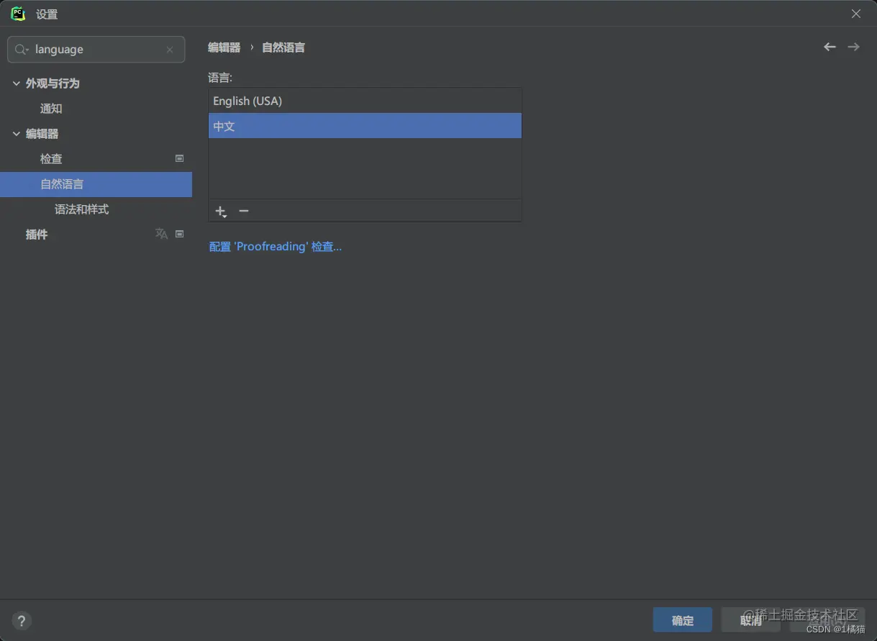
Task: Remove selected language with minus button
Action: (244, 211)
